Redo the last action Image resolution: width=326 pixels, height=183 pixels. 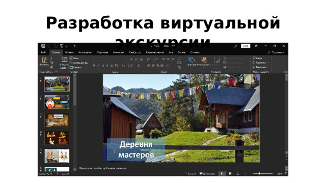56,46
